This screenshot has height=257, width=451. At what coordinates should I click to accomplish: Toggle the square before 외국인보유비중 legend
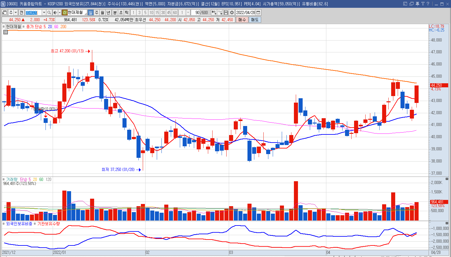coord(4,223)
